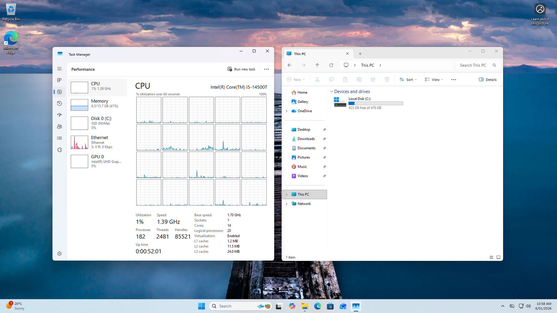Open Task Manager Processes page icon
The height and width of the screenshot is (313, 557).
(x=60, y=80)
